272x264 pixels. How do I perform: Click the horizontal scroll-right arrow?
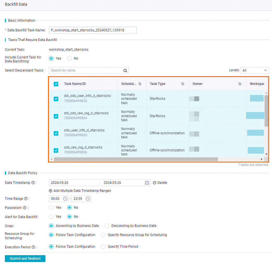click(x=262, y=159)
